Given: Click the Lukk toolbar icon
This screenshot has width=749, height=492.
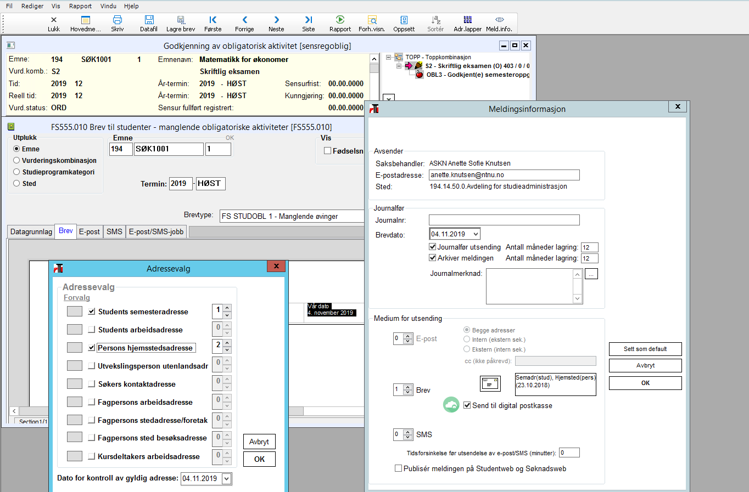Looking at the screenshot, I should (x=54, y=20).
